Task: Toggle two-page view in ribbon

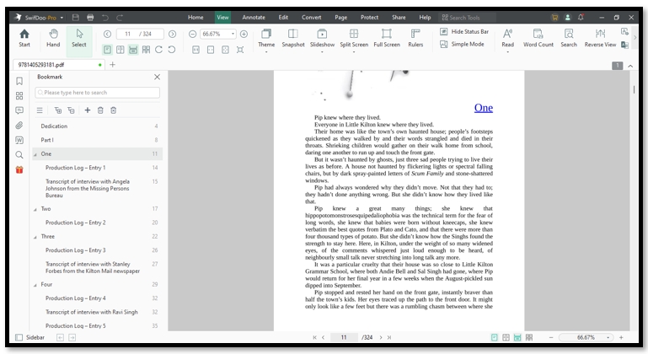Action: click(x=120, y=50)
